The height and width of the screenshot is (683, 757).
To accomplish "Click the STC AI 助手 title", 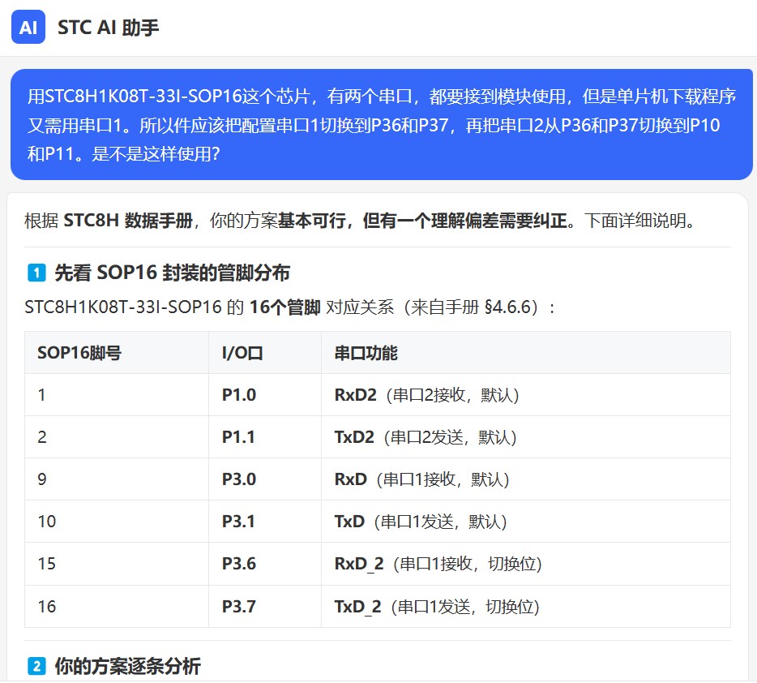I will pyautogui.click(x=108, y=28).
